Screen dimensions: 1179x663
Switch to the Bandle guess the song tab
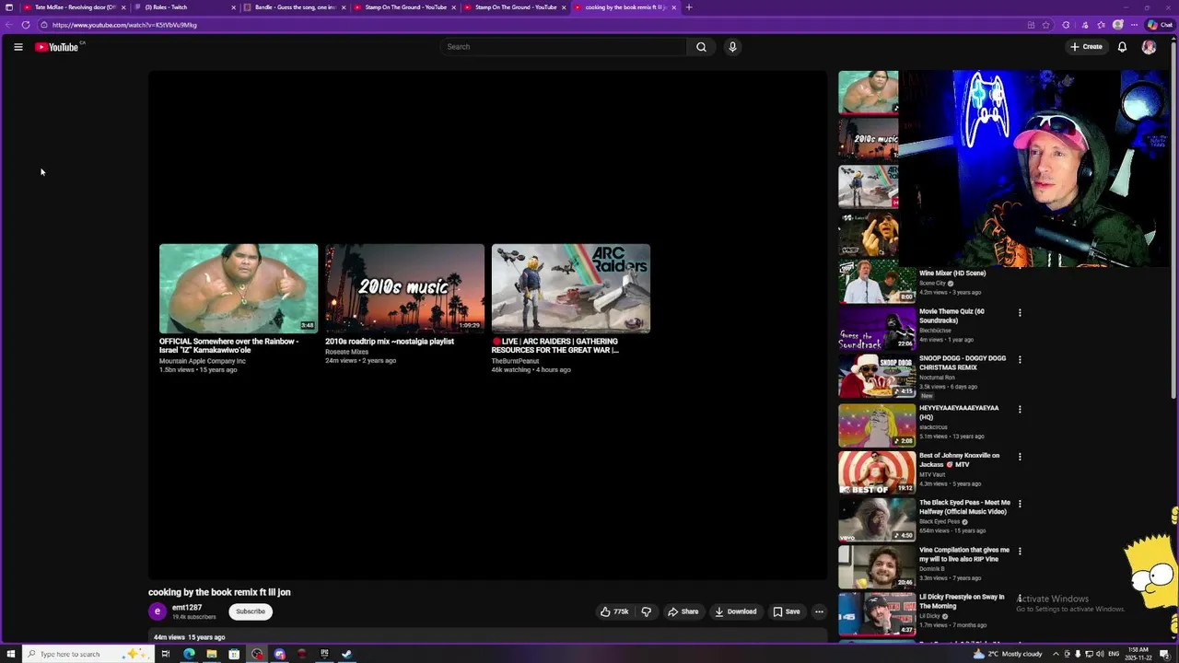[295, 7]
